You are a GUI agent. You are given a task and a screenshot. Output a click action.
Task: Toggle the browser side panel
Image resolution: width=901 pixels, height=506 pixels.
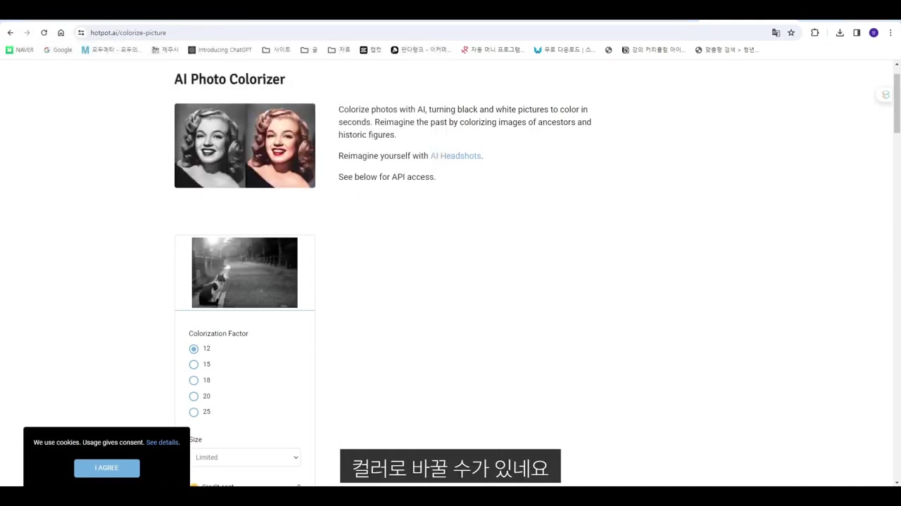coord(857,33)
